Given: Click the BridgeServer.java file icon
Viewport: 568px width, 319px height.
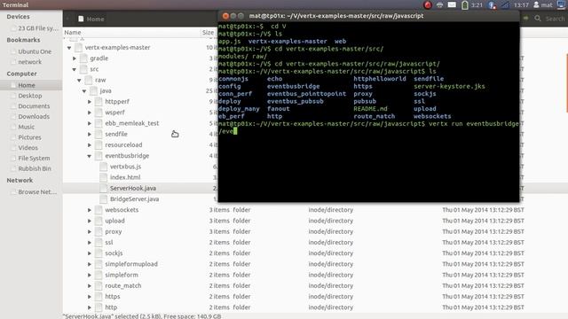Looking at the screenshot, I should click(104, 198).
